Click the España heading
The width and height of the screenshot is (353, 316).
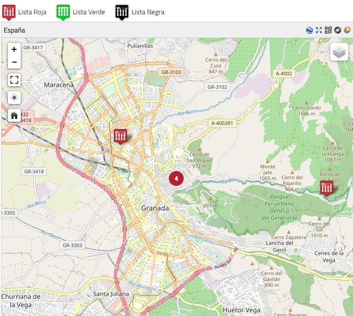(x=14, y=30)
